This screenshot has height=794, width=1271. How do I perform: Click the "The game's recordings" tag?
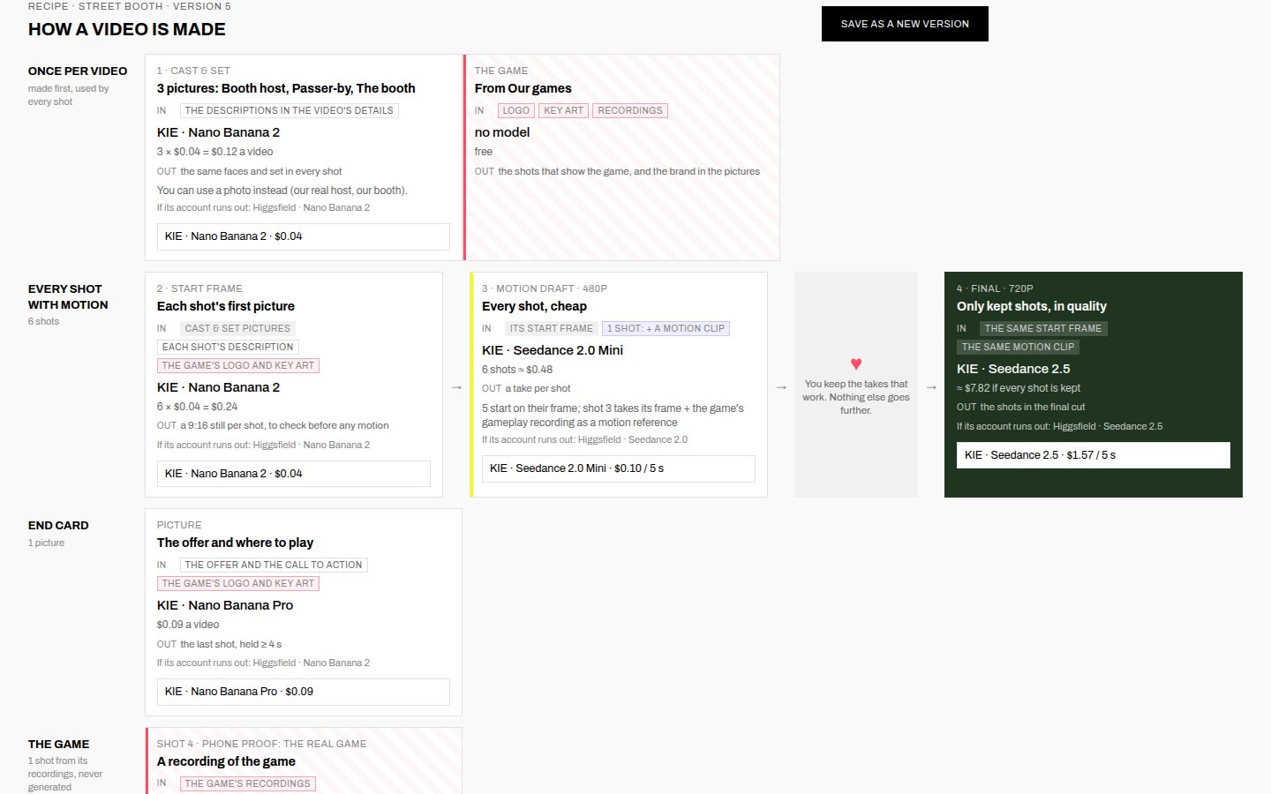[248, 783]
